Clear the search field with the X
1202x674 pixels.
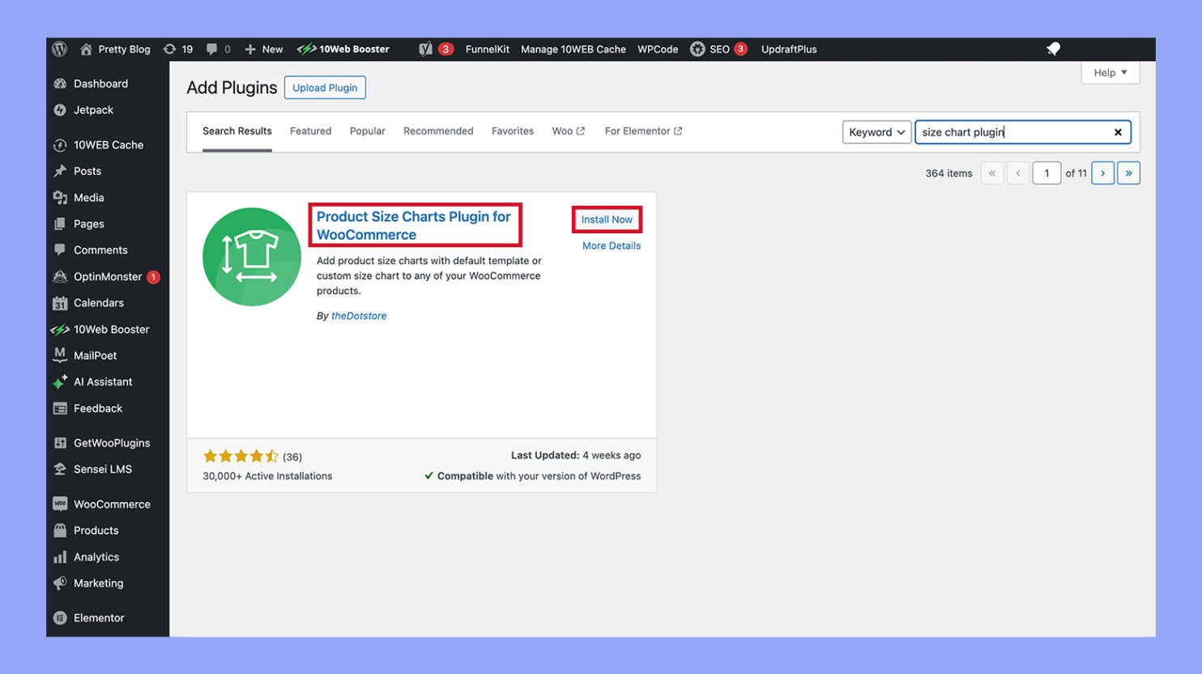(1118, 131)
